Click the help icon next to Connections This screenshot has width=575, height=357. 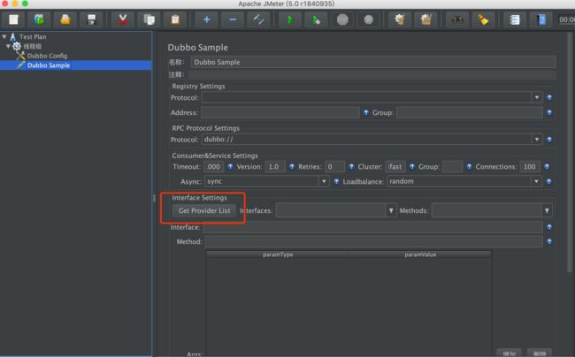point(547,167)
